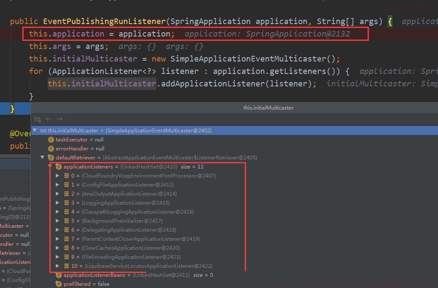Click highlighted this.initialMulticaster in for loop

coord(102,83)
